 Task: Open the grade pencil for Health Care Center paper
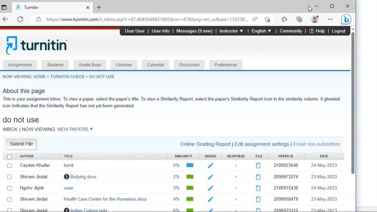point(210,199)
